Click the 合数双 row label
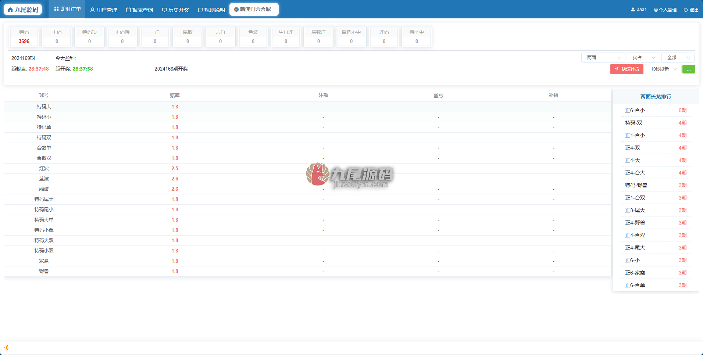Screen dimensions: 703x355 pyautogui.click(x=44, y=158)
